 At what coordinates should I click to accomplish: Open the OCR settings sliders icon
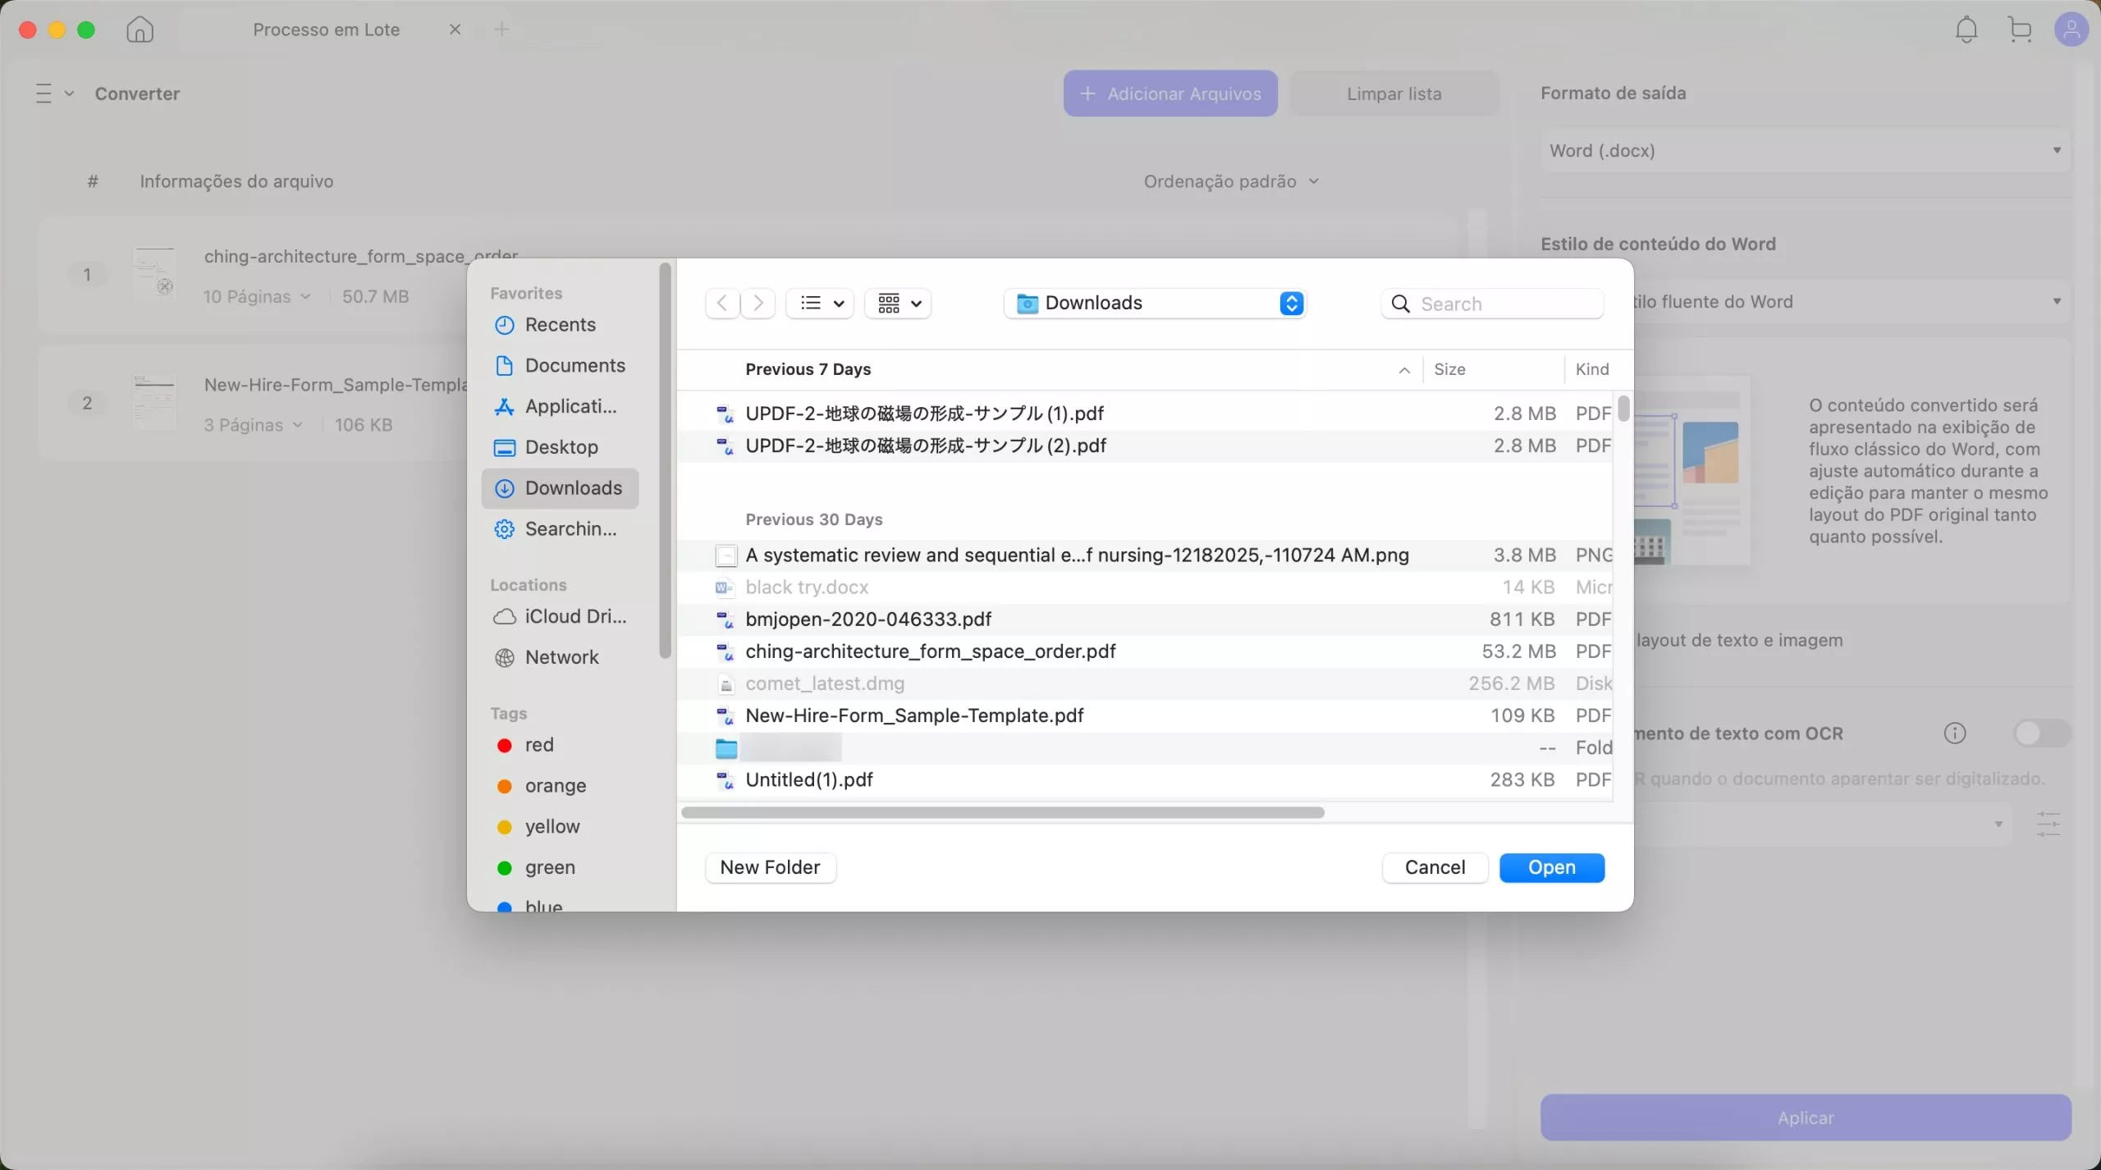coord(2048,824)
